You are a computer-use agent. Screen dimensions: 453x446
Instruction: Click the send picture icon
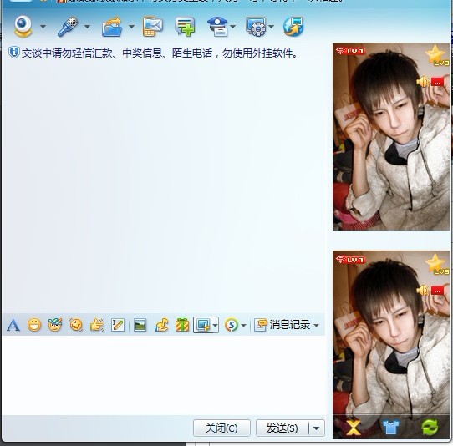pyautogui.click(x=140, y=326)
